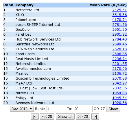The width and height of the screenshot is (131, 121).
Task: Open XILO's 5515.56 rate link
Action: pyautogui.click(x=119, y=15)
